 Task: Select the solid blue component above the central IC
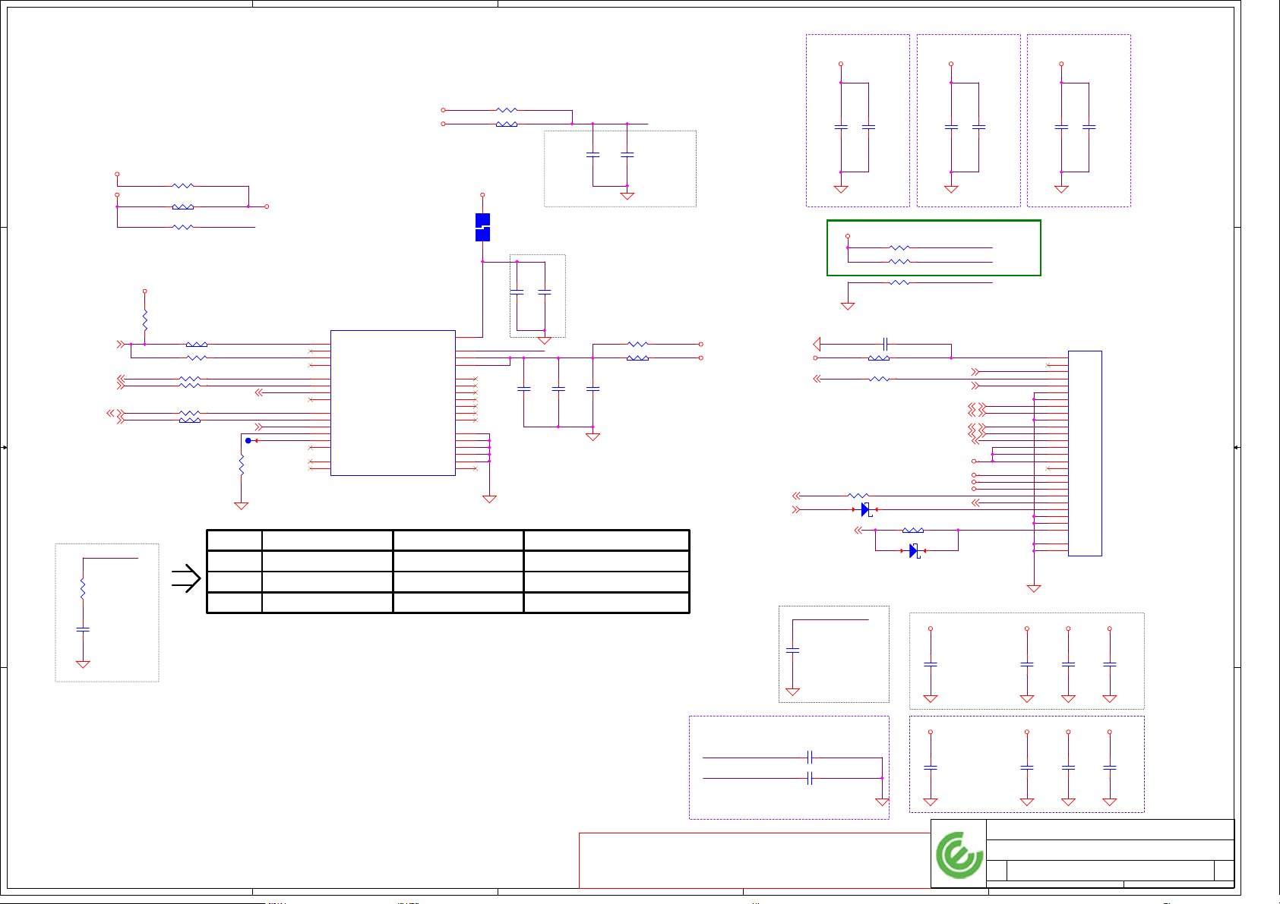click(482, 227)
